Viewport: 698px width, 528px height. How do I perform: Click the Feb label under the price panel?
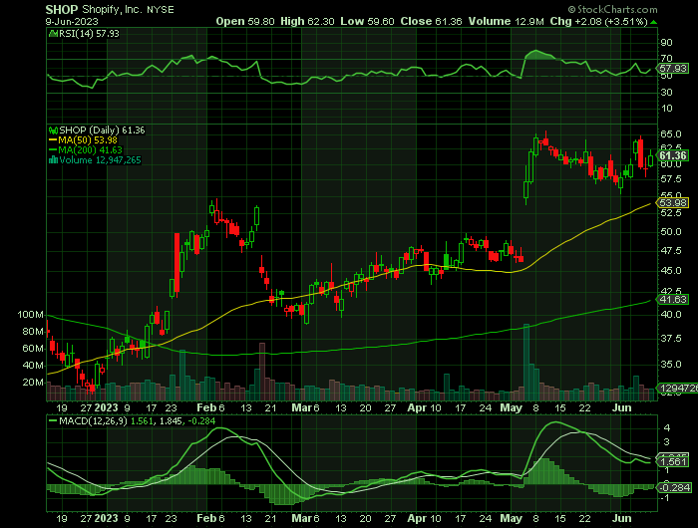click(206, 407)
